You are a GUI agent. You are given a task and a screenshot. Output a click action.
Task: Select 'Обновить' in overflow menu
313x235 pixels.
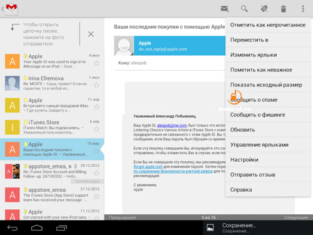(268, 130)
